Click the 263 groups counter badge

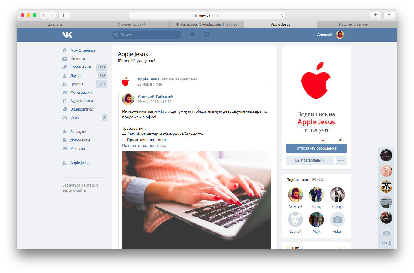coord(101,84)
